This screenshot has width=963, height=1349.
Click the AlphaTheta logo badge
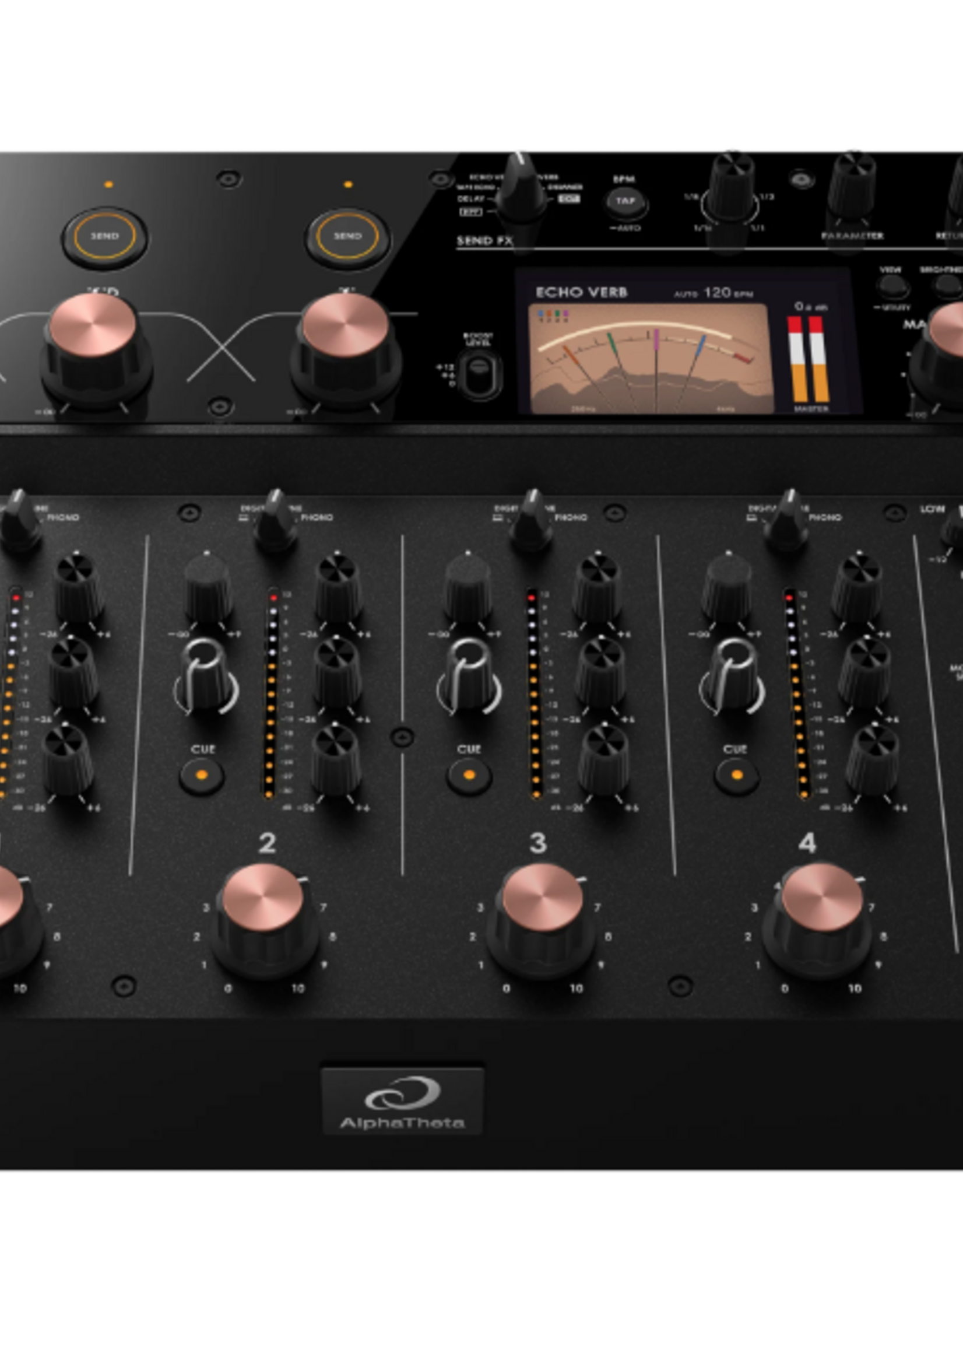(402, 1102)
